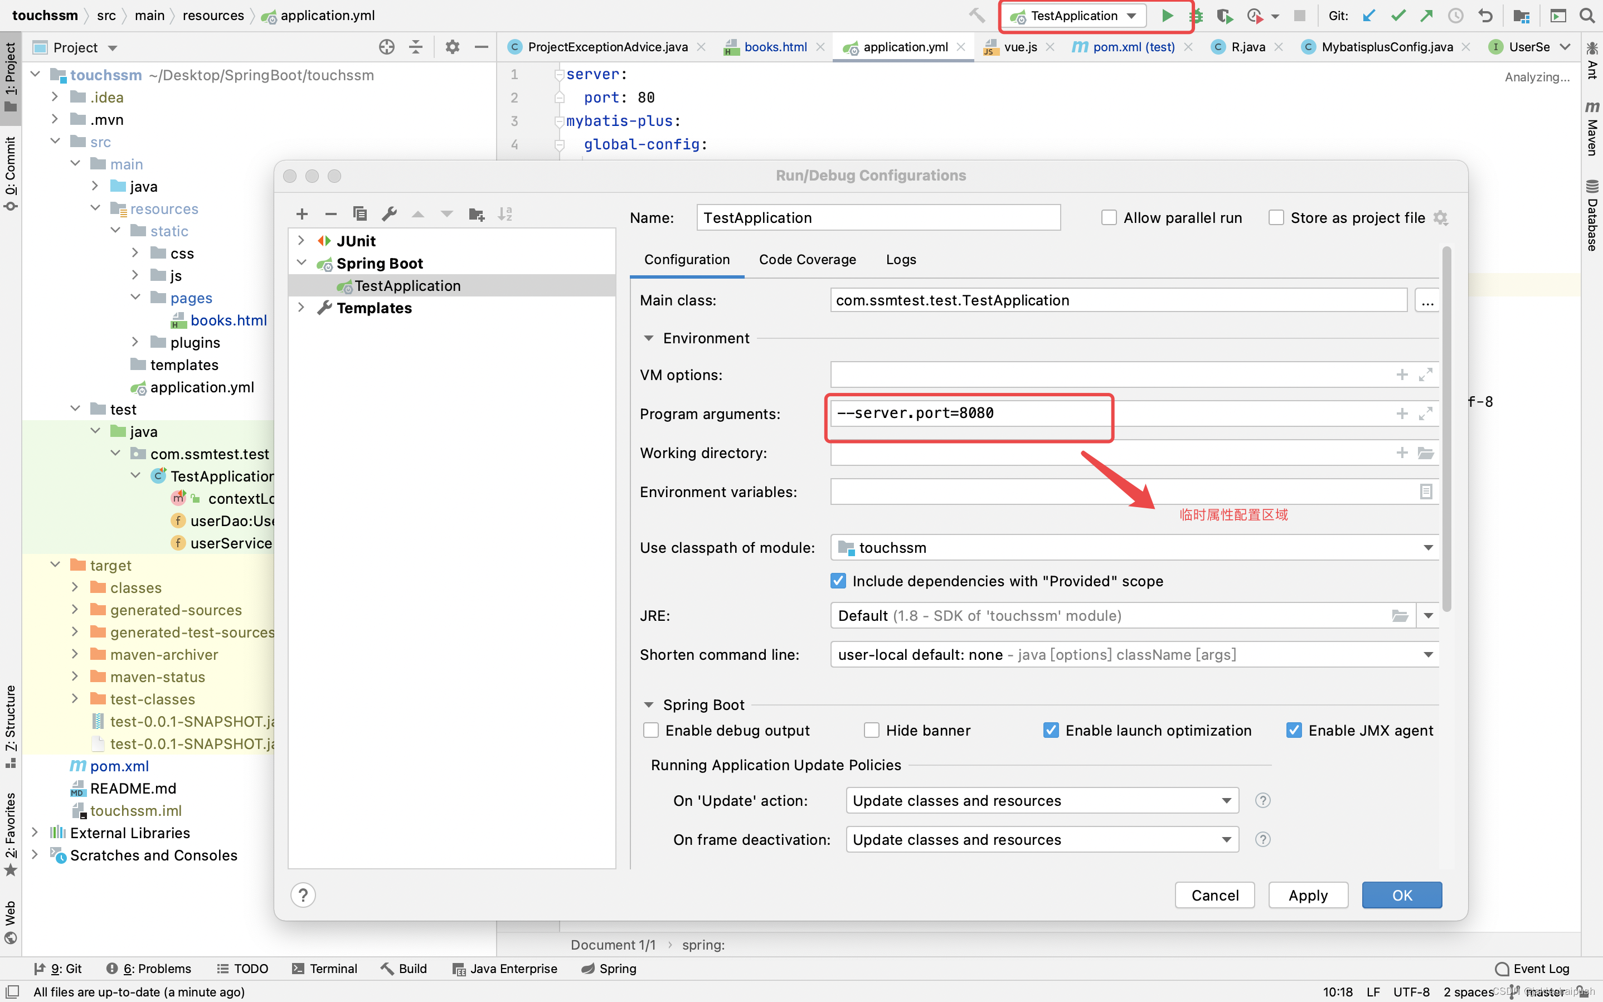Open Event Log in status bar

(x=1532, y=968)
